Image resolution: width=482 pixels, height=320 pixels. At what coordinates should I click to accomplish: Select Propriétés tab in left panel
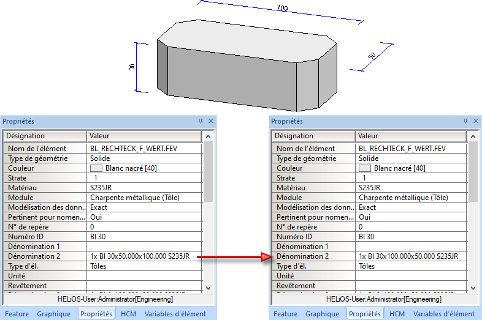coord(96,314)
